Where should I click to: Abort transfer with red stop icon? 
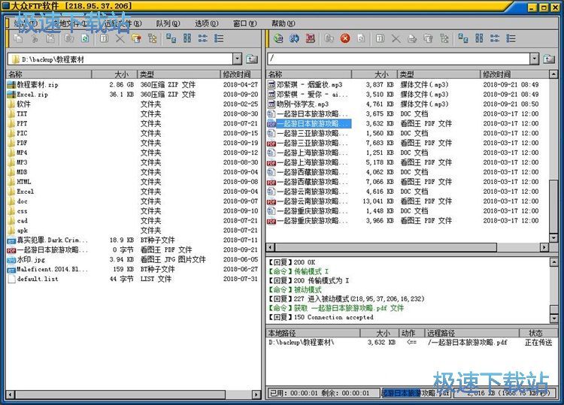click(x=345, y=38)
